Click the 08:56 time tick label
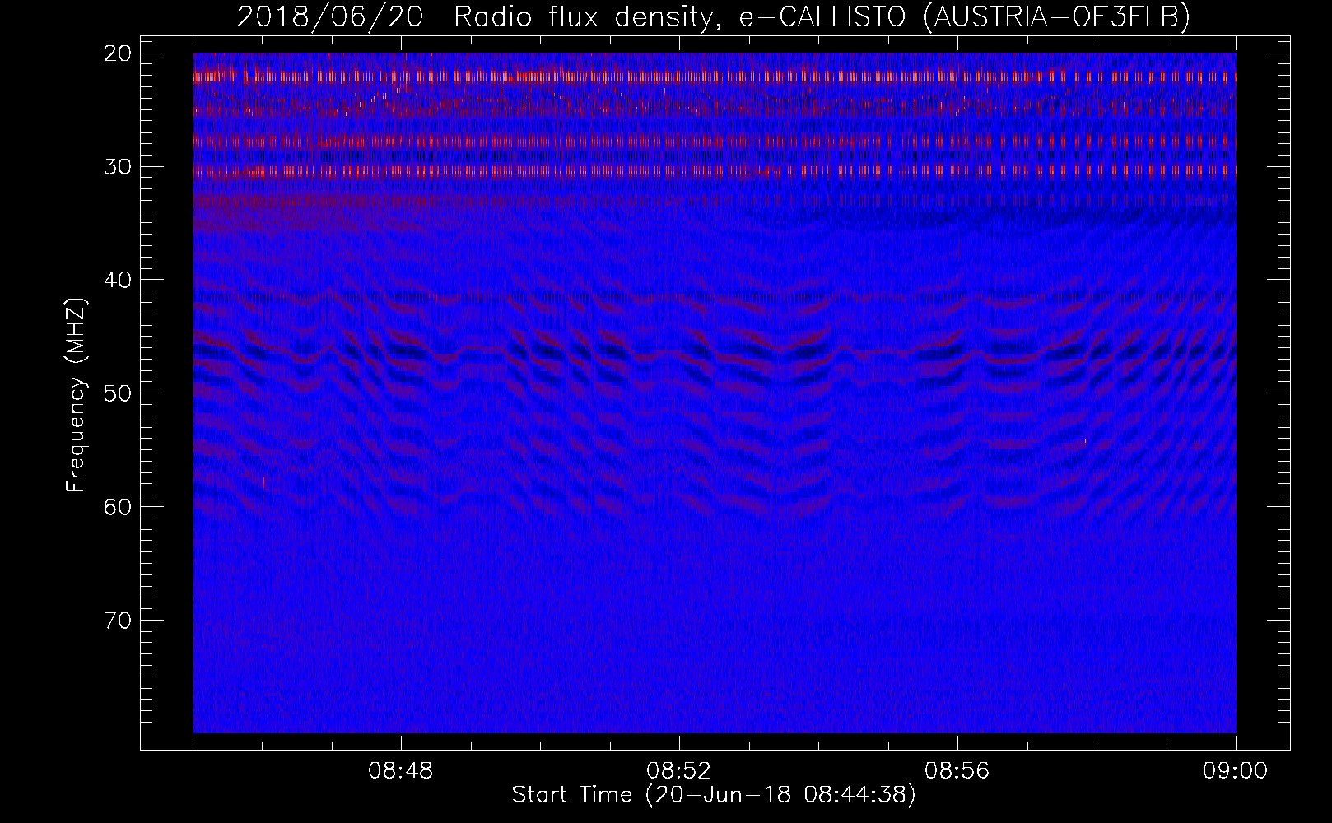Viewport: 1332px width, 823px height. [957, 771]
